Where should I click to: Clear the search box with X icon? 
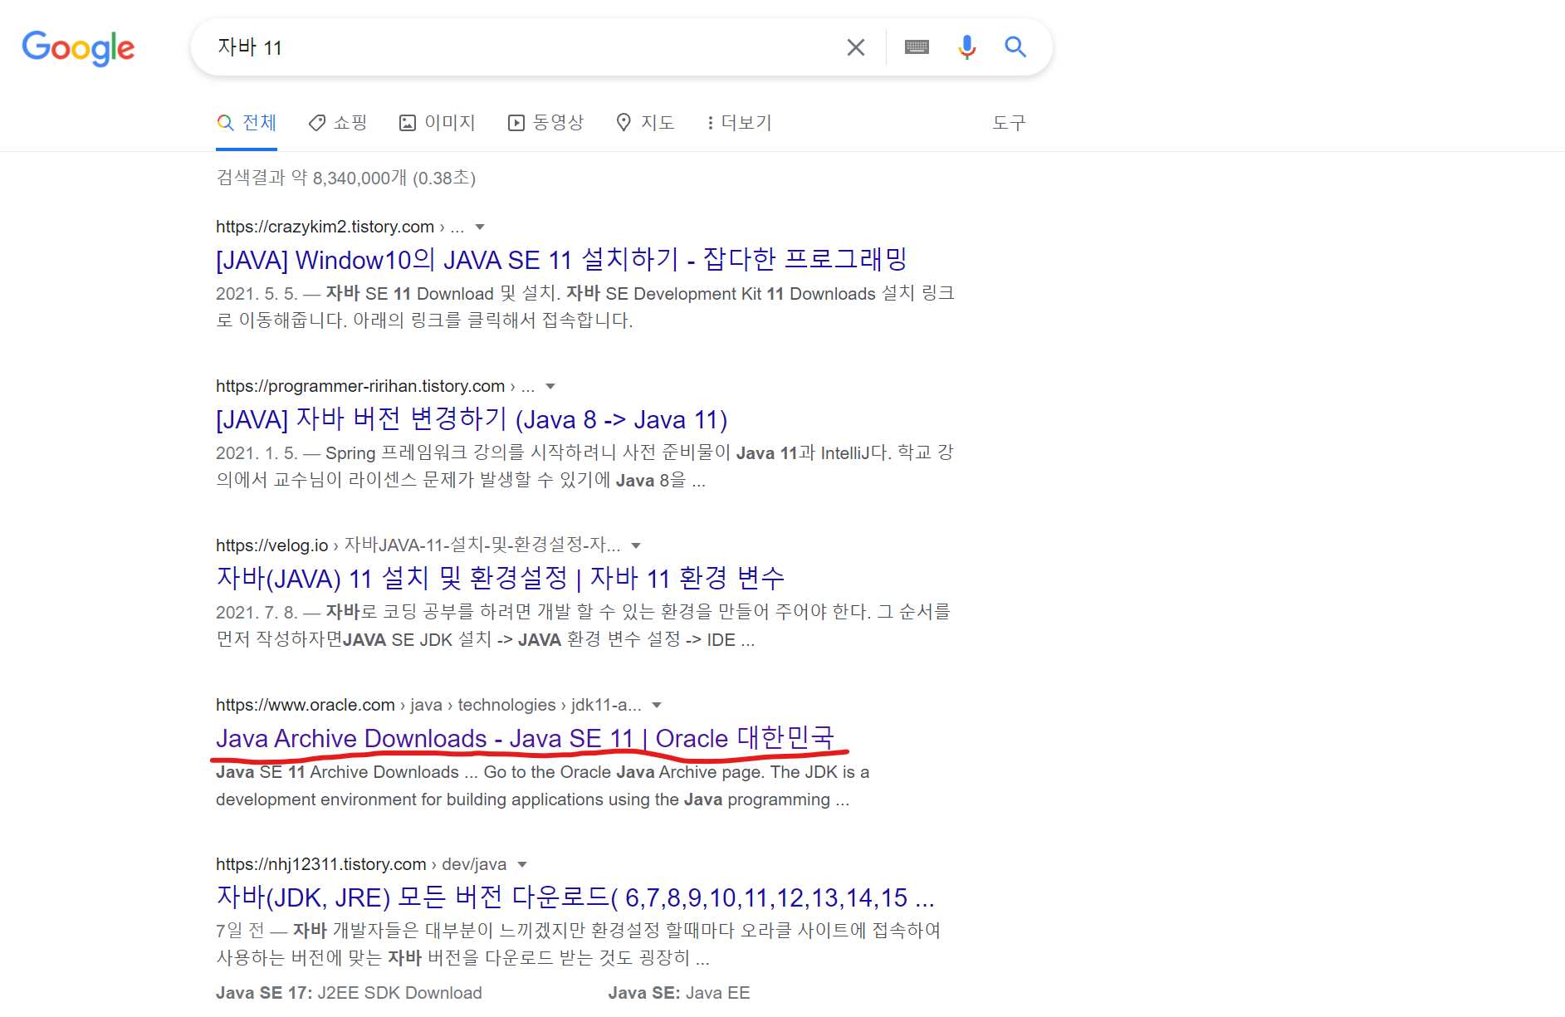[855, 47]
